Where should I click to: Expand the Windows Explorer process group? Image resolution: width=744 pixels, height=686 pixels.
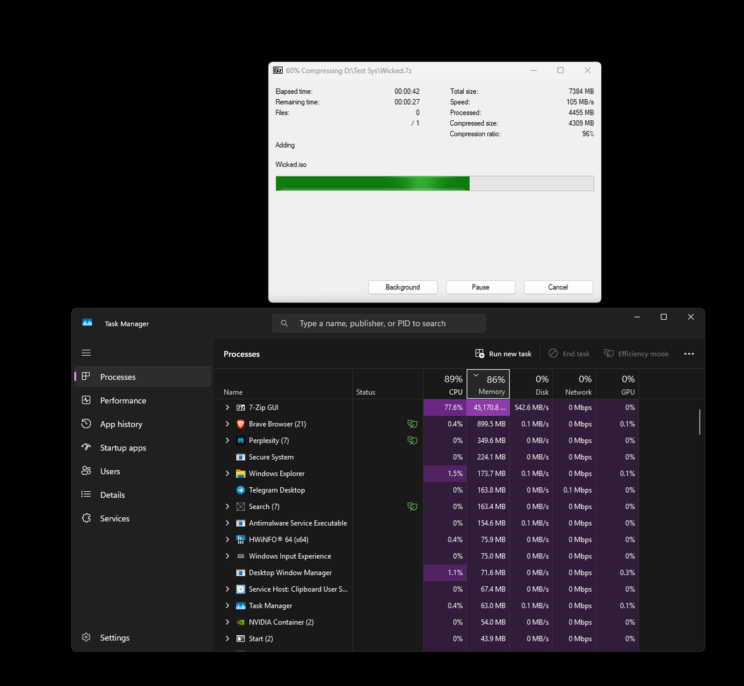[228, 473]
